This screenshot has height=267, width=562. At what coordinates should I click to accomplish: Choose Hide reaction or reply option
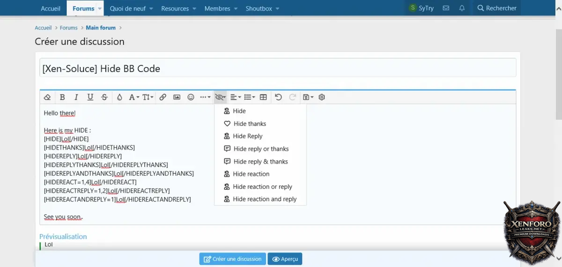click(x=262, y=187)
